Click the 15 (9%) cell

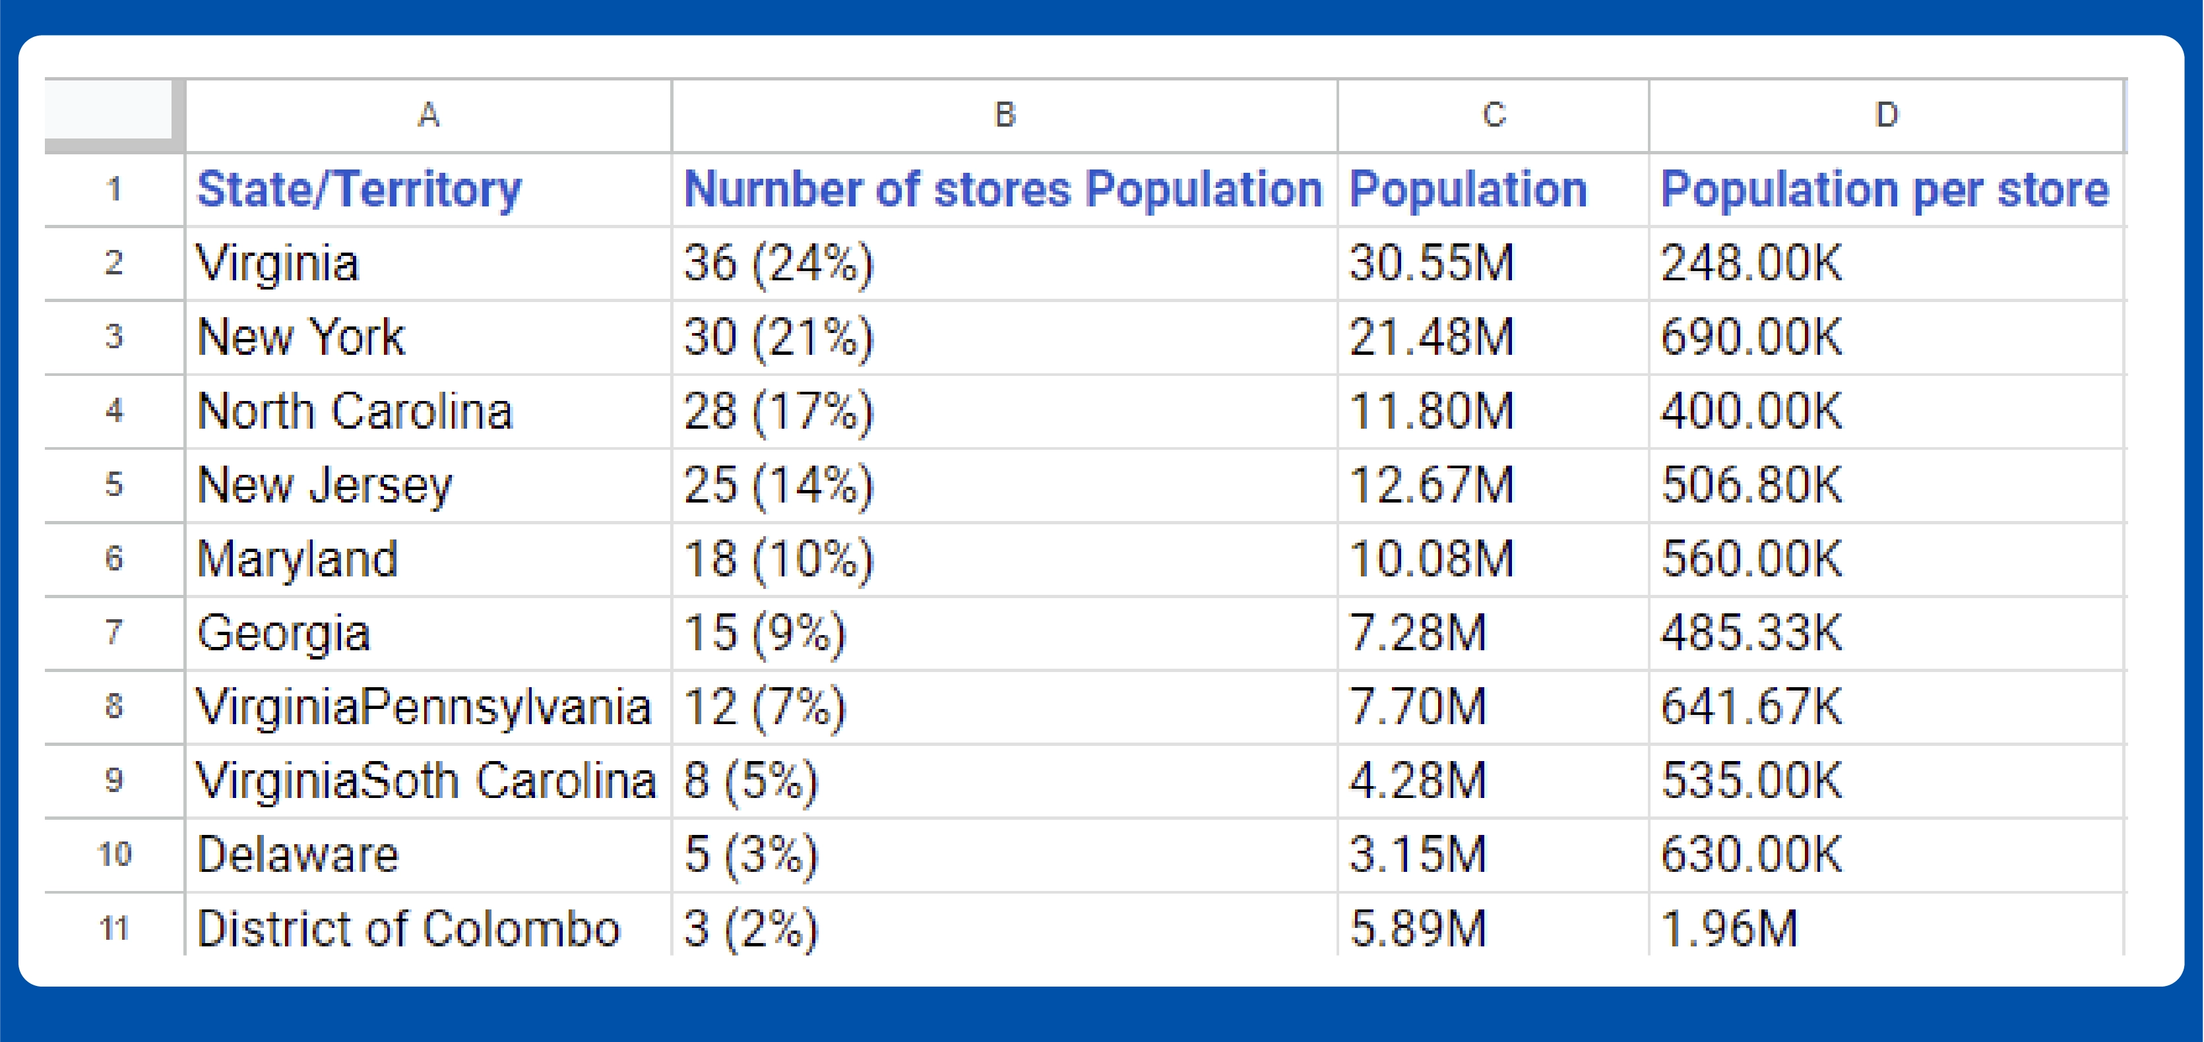(1005, 633)
